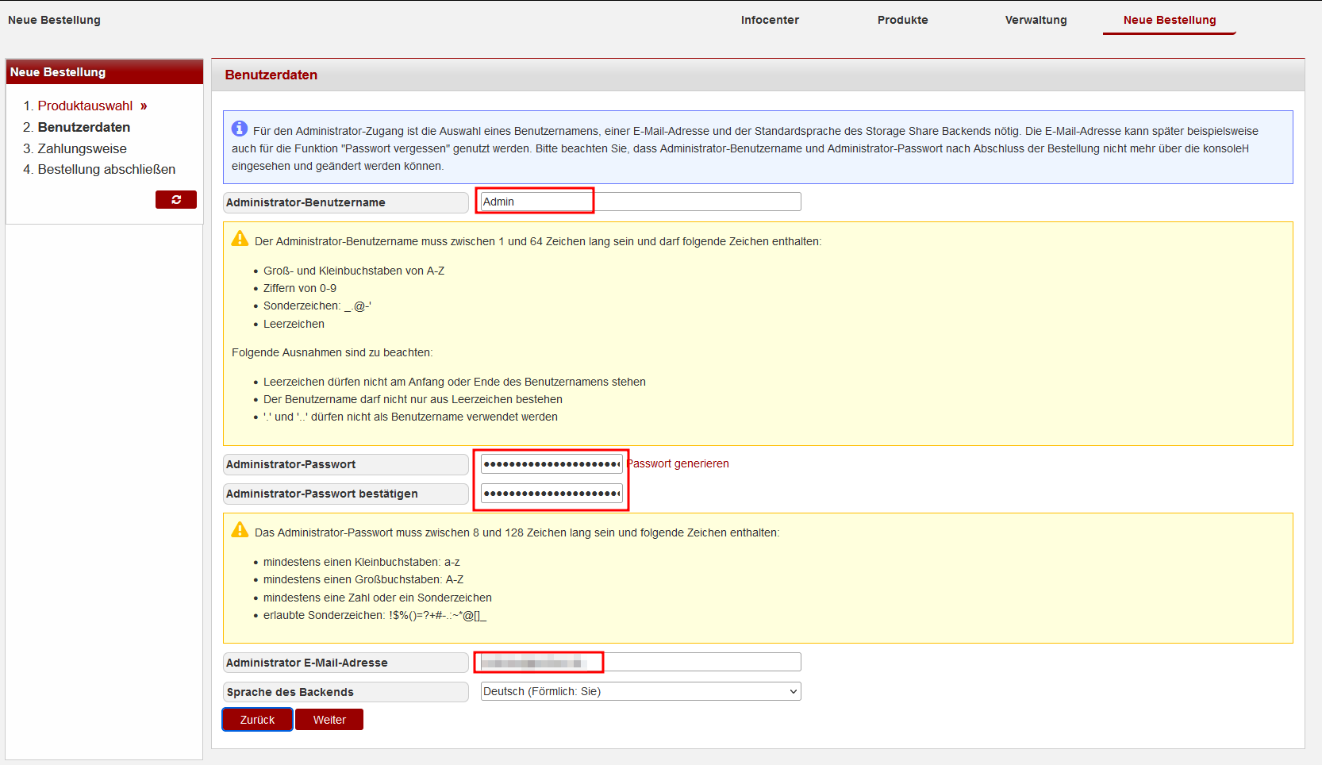The image size is (1322, 765).
Task: Click the red refresh icon button in sidebar
Action: coord(175,200)
